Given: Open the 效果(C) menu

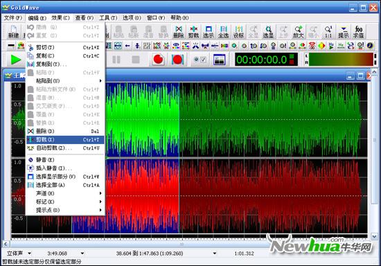Looking at the screenshot, I should [x=60, y=18].
